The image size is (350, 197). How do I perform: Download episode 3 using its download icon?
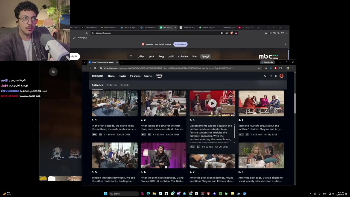[231, 95]
